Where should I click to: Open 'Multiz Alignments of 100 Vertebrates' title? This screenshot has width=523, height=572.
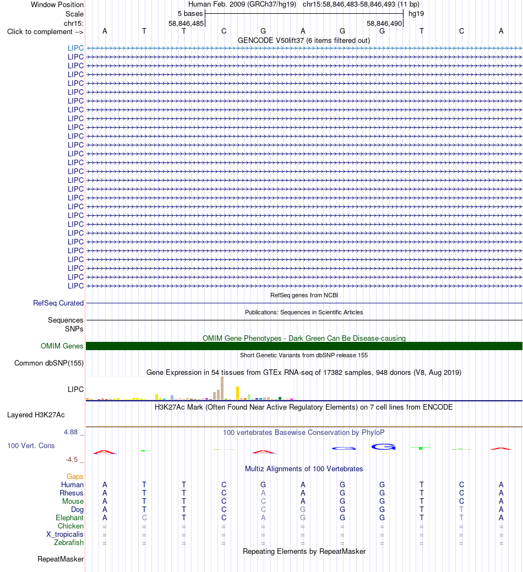304,469
